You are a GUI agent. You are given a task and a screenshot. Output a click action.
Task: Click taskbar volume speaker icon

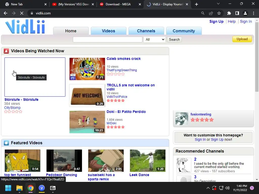click(227, 188)
